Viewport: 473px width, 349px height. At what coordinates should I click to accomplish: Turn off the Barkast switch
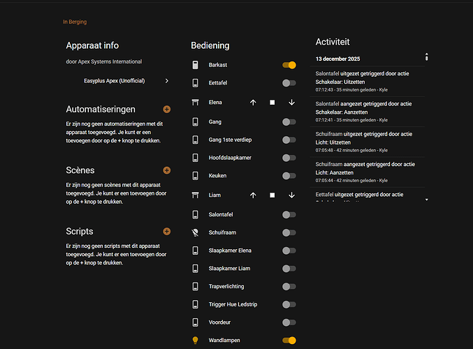289,65
